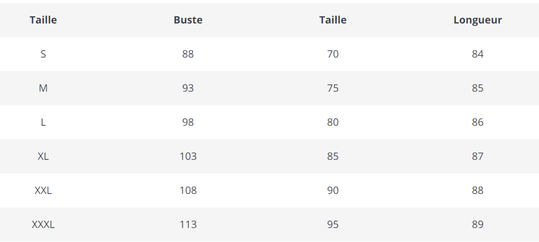539x242 pixels.
Task: Click the Buste value 103 in the XL row
Action: tap(188, 156)
